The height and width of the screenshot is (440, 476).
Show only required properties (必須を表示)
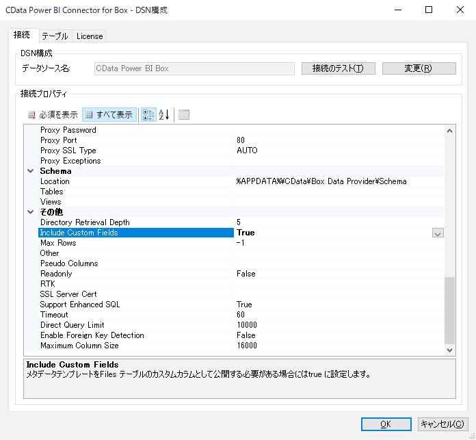(x=53, y=115)
